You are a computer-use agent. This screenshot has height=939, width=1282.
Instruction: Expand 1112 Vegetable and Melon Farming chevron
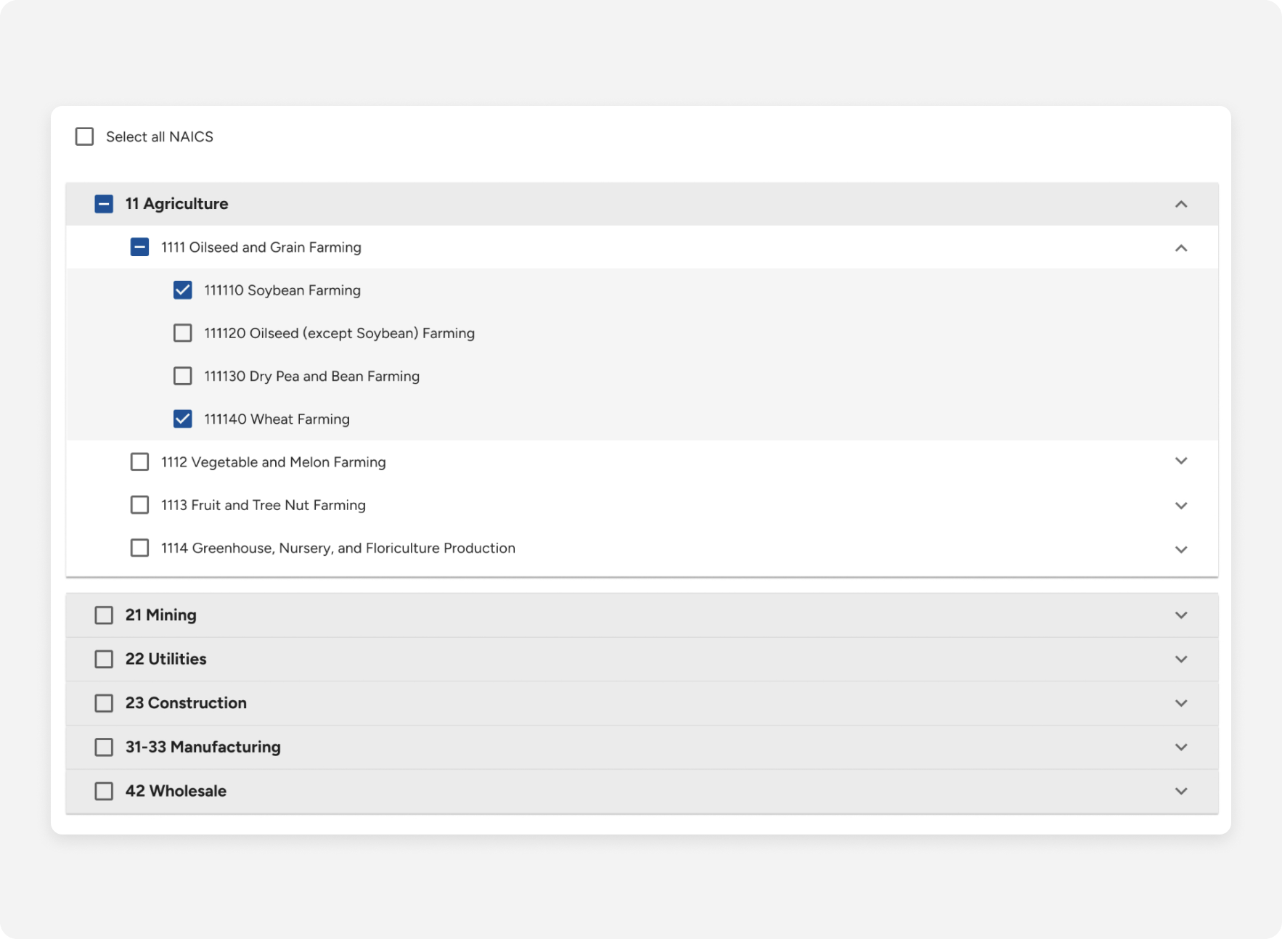[x=1181, y=461]
